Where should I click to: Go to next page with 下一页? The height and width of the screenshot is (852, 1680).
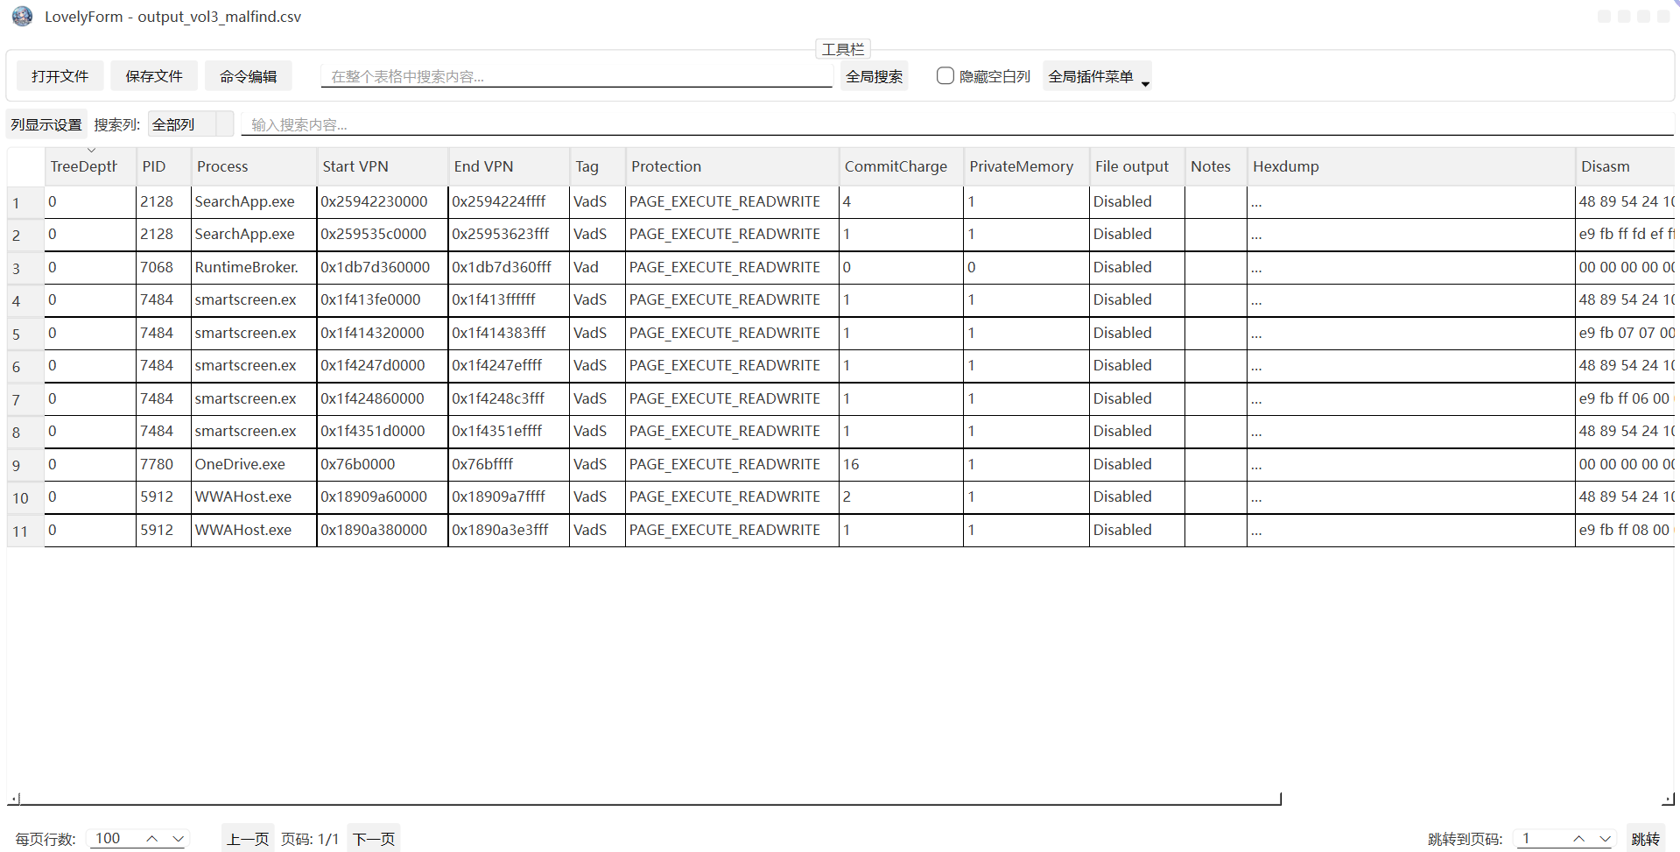(x=374, y=839)
